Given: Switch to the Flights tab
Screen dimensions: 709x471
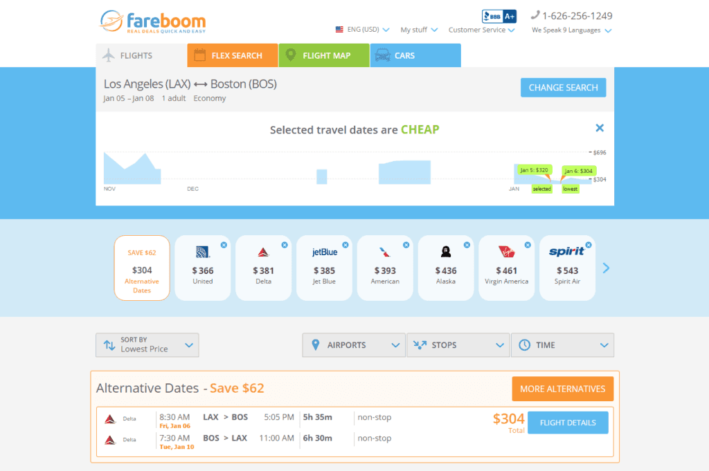Looking at the screenshot, I should (x=141, y=55).
